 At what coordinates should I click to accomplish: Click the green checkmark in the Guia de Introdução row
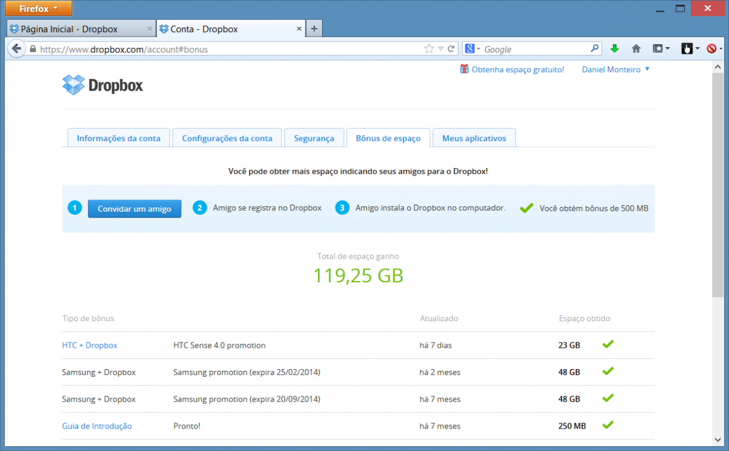(x=607, y=425)
